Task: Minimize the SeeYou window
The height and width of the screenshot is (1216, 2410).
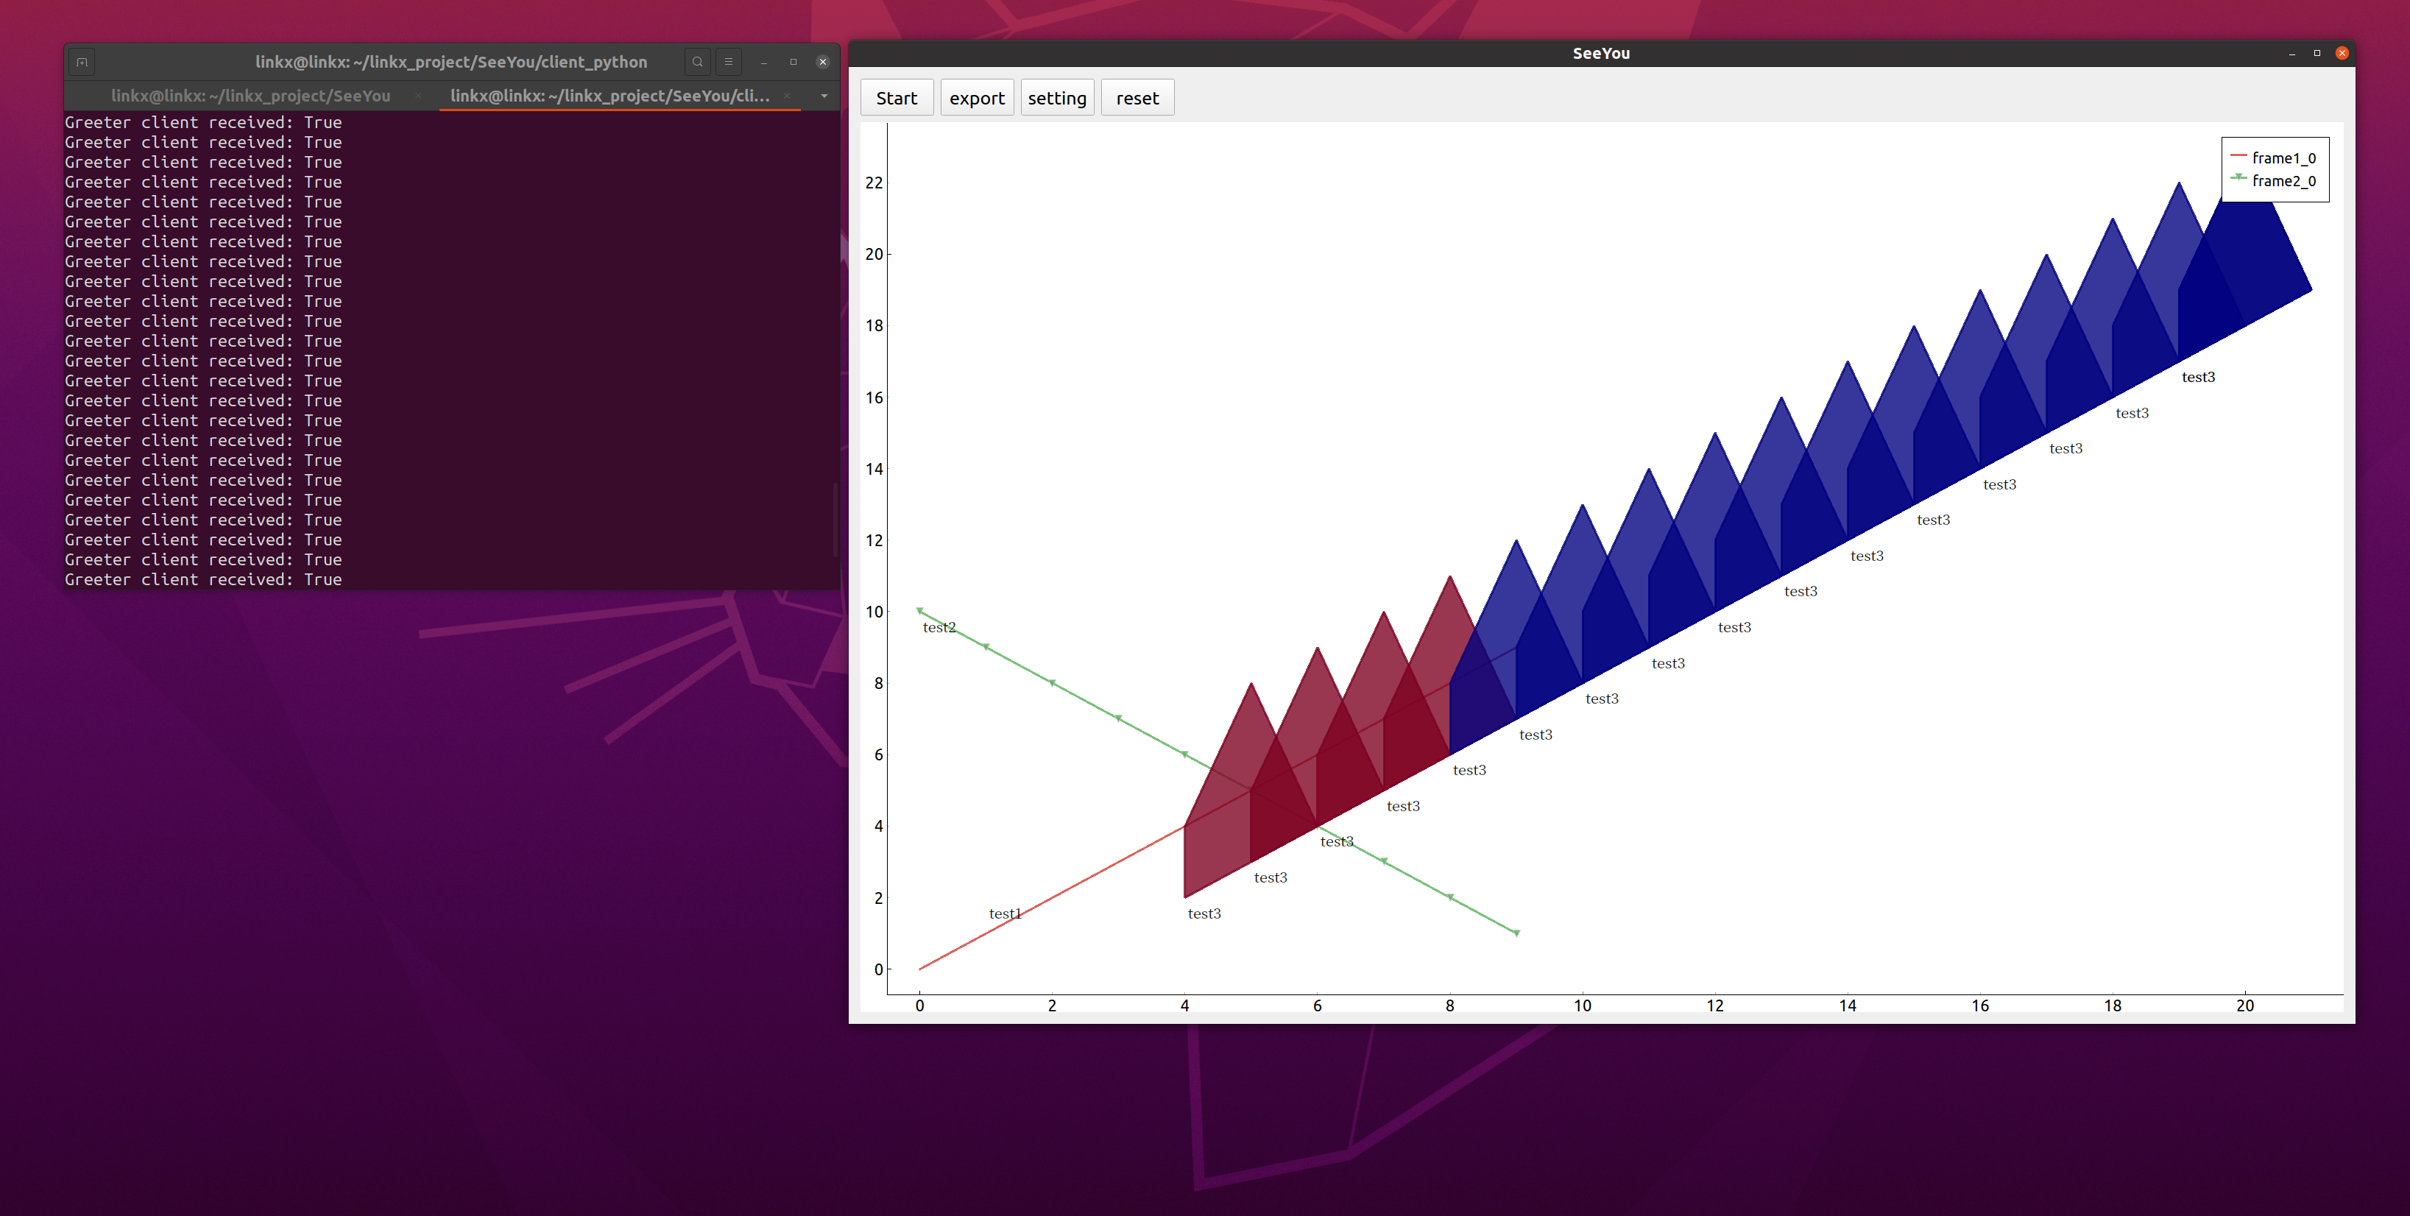Action: pyautogui.click(x=2292, y=53)
